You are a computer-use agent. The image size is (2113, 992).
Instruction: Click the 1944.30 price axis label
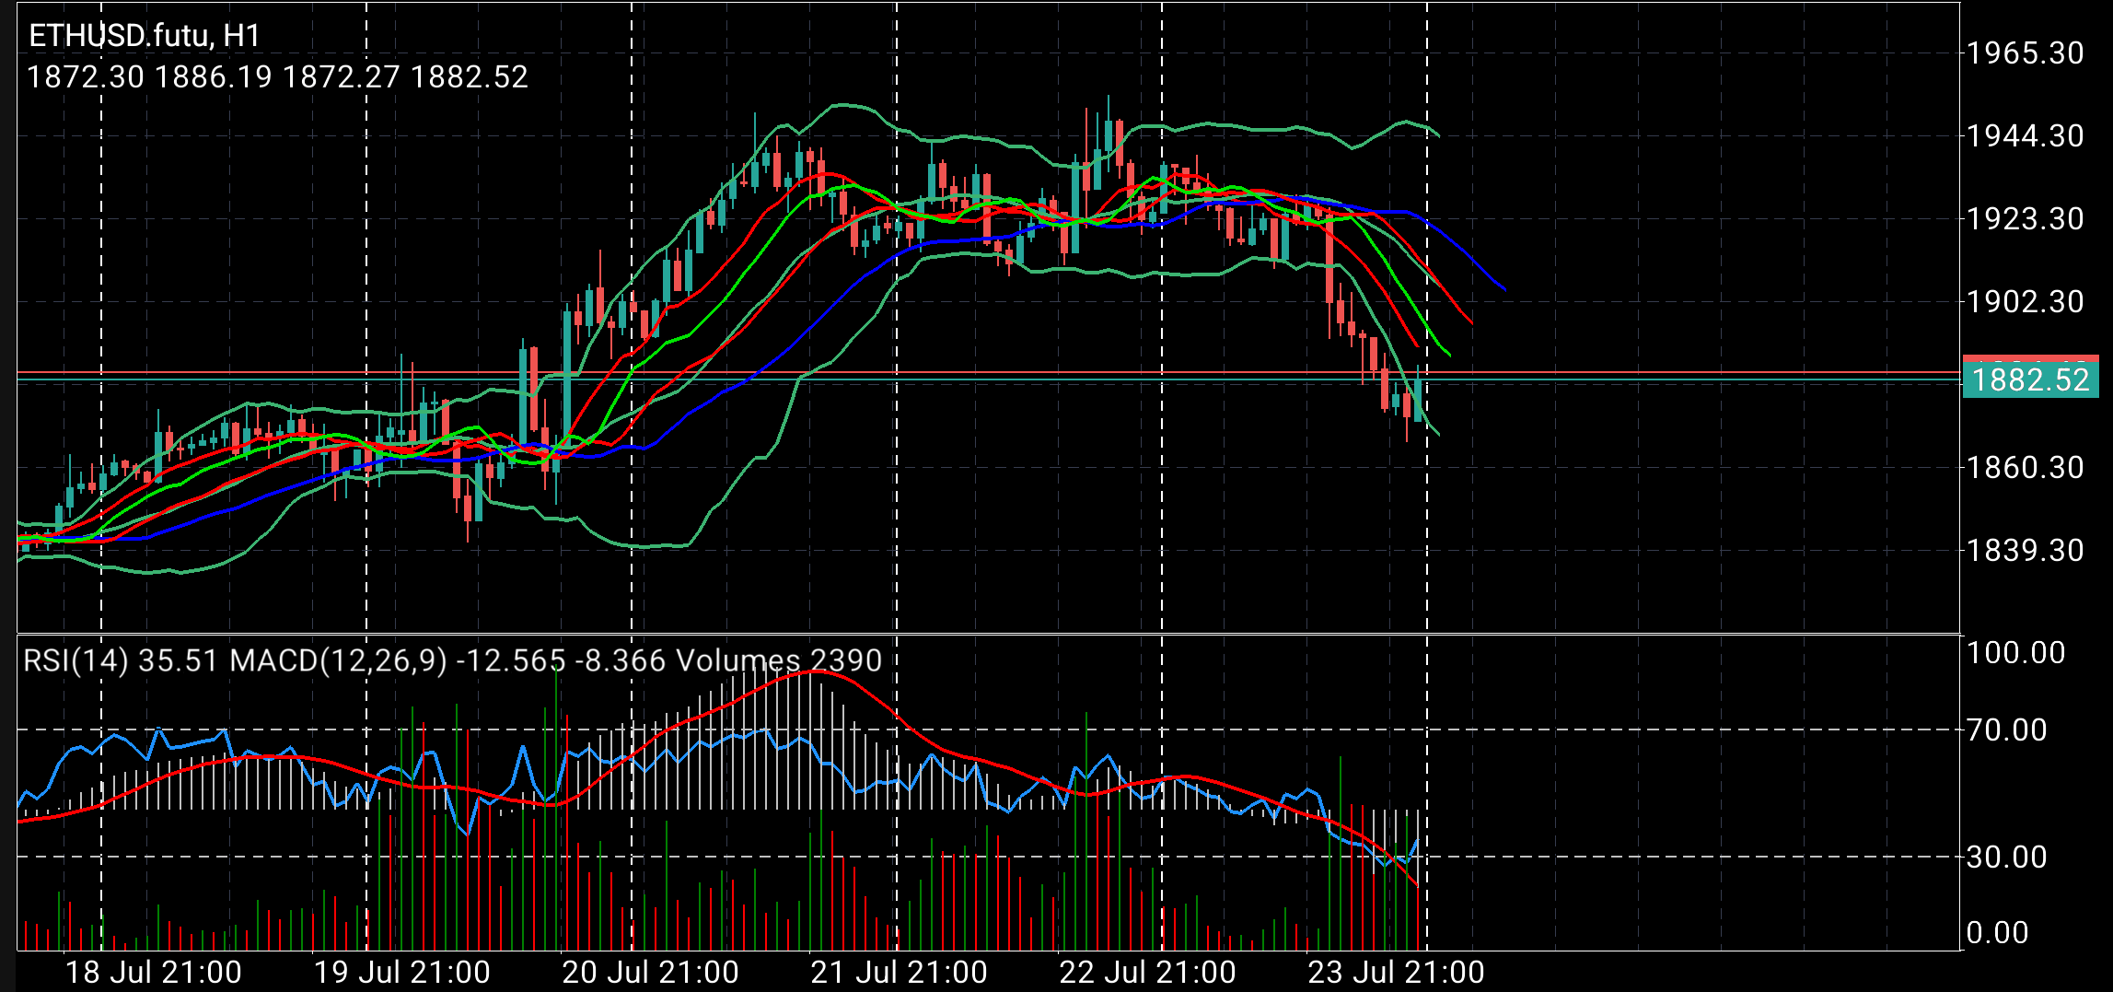(x=2025, y=135)
